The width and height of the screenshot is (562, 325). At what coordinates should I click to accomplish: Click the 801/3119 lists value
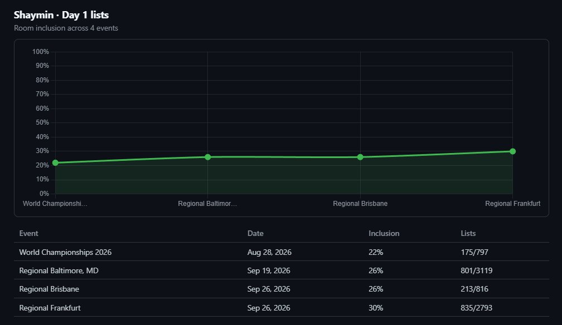(476, 270)
